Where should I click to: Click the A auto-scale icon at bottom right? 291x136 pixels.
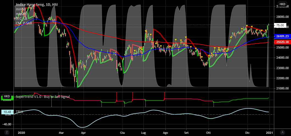click(x=282, y=132)
